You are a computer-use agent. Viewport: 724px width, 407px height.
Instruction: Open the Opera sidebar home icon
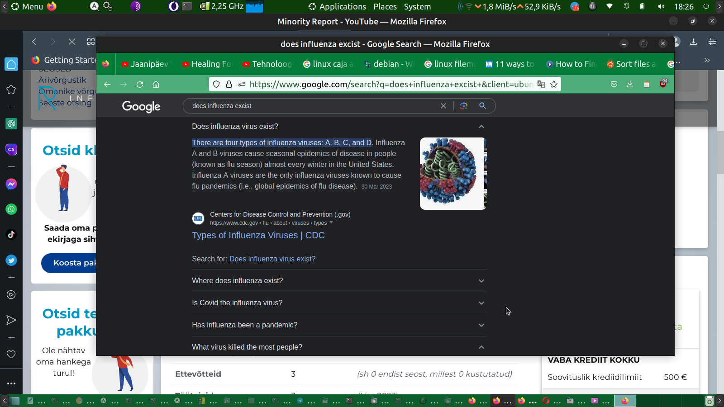[11, 64]
